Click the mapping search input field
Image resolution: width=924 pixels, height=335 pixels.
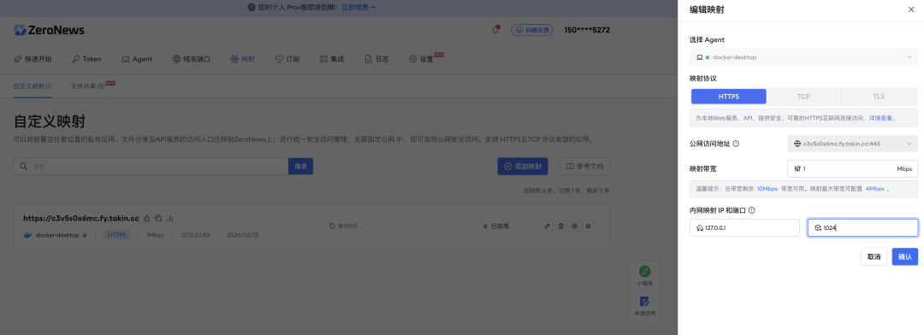click(151, 166)
